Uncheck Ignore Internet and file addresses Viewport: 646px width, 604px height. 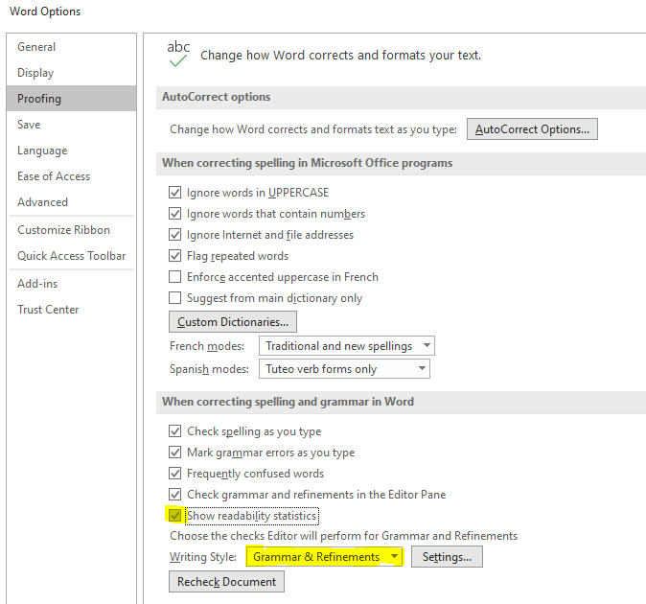175,235
